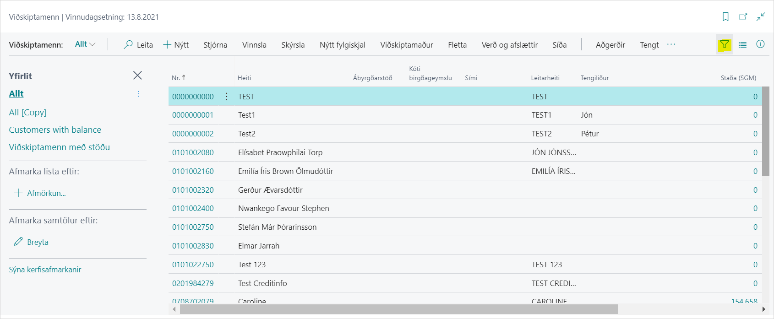Screen dimensions: 774x319
Task: Open options menu beside Allt view
Action: tap(138, 94)
